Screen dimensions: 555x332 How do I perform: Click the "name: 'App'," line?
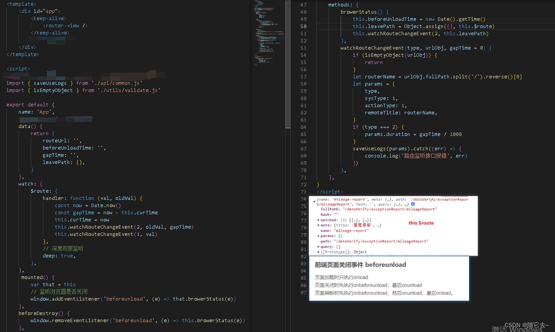pos(37,112)
